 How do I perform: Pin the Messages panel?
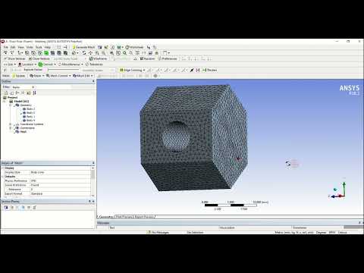tap(359, 223)
